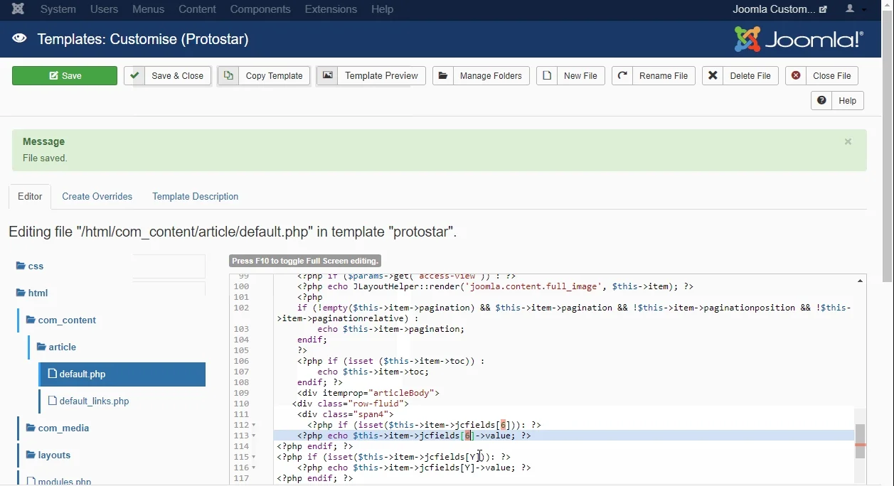Viewport: 894px width, 486px height.
Task: Click the folder icon on Manage Folders
Action: (443, 76)
